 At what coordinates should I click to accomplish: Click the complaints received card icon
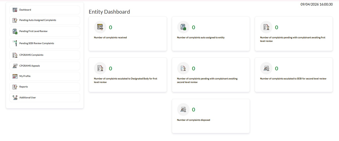pyautogui.click(x=100, y=27)
